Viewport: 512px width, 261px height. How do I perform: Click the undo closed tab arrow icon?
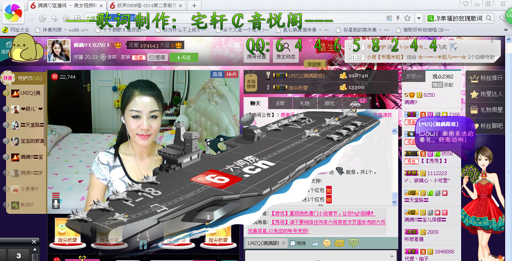[x=54, y=18]
